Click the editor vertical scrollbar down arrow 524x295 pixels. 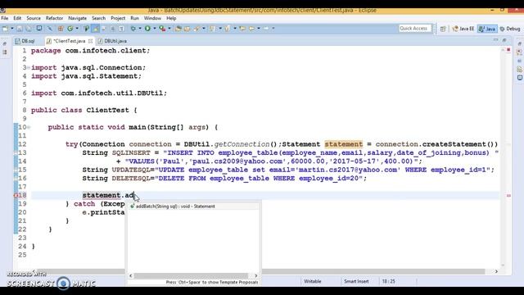click(503, 265)
